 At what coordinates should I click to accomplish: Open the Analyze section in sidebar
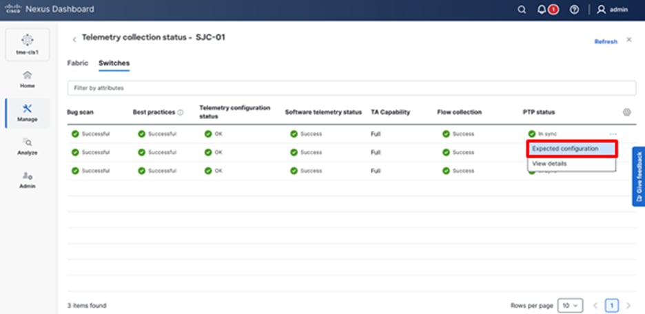pos(28,147)
